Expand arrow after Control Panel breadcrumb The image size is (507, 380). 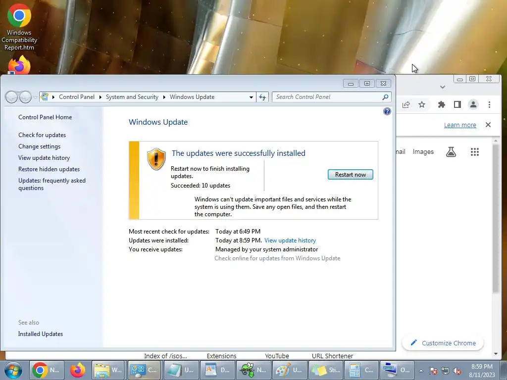click(100, 97)
